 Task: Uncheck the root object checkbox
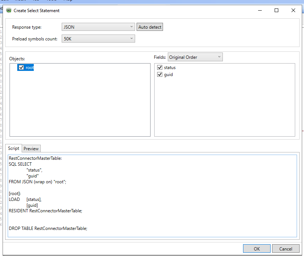[x=21, y=68]
